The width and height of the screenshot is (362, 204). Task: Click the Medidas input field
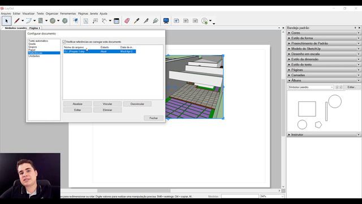click(240, 197)
